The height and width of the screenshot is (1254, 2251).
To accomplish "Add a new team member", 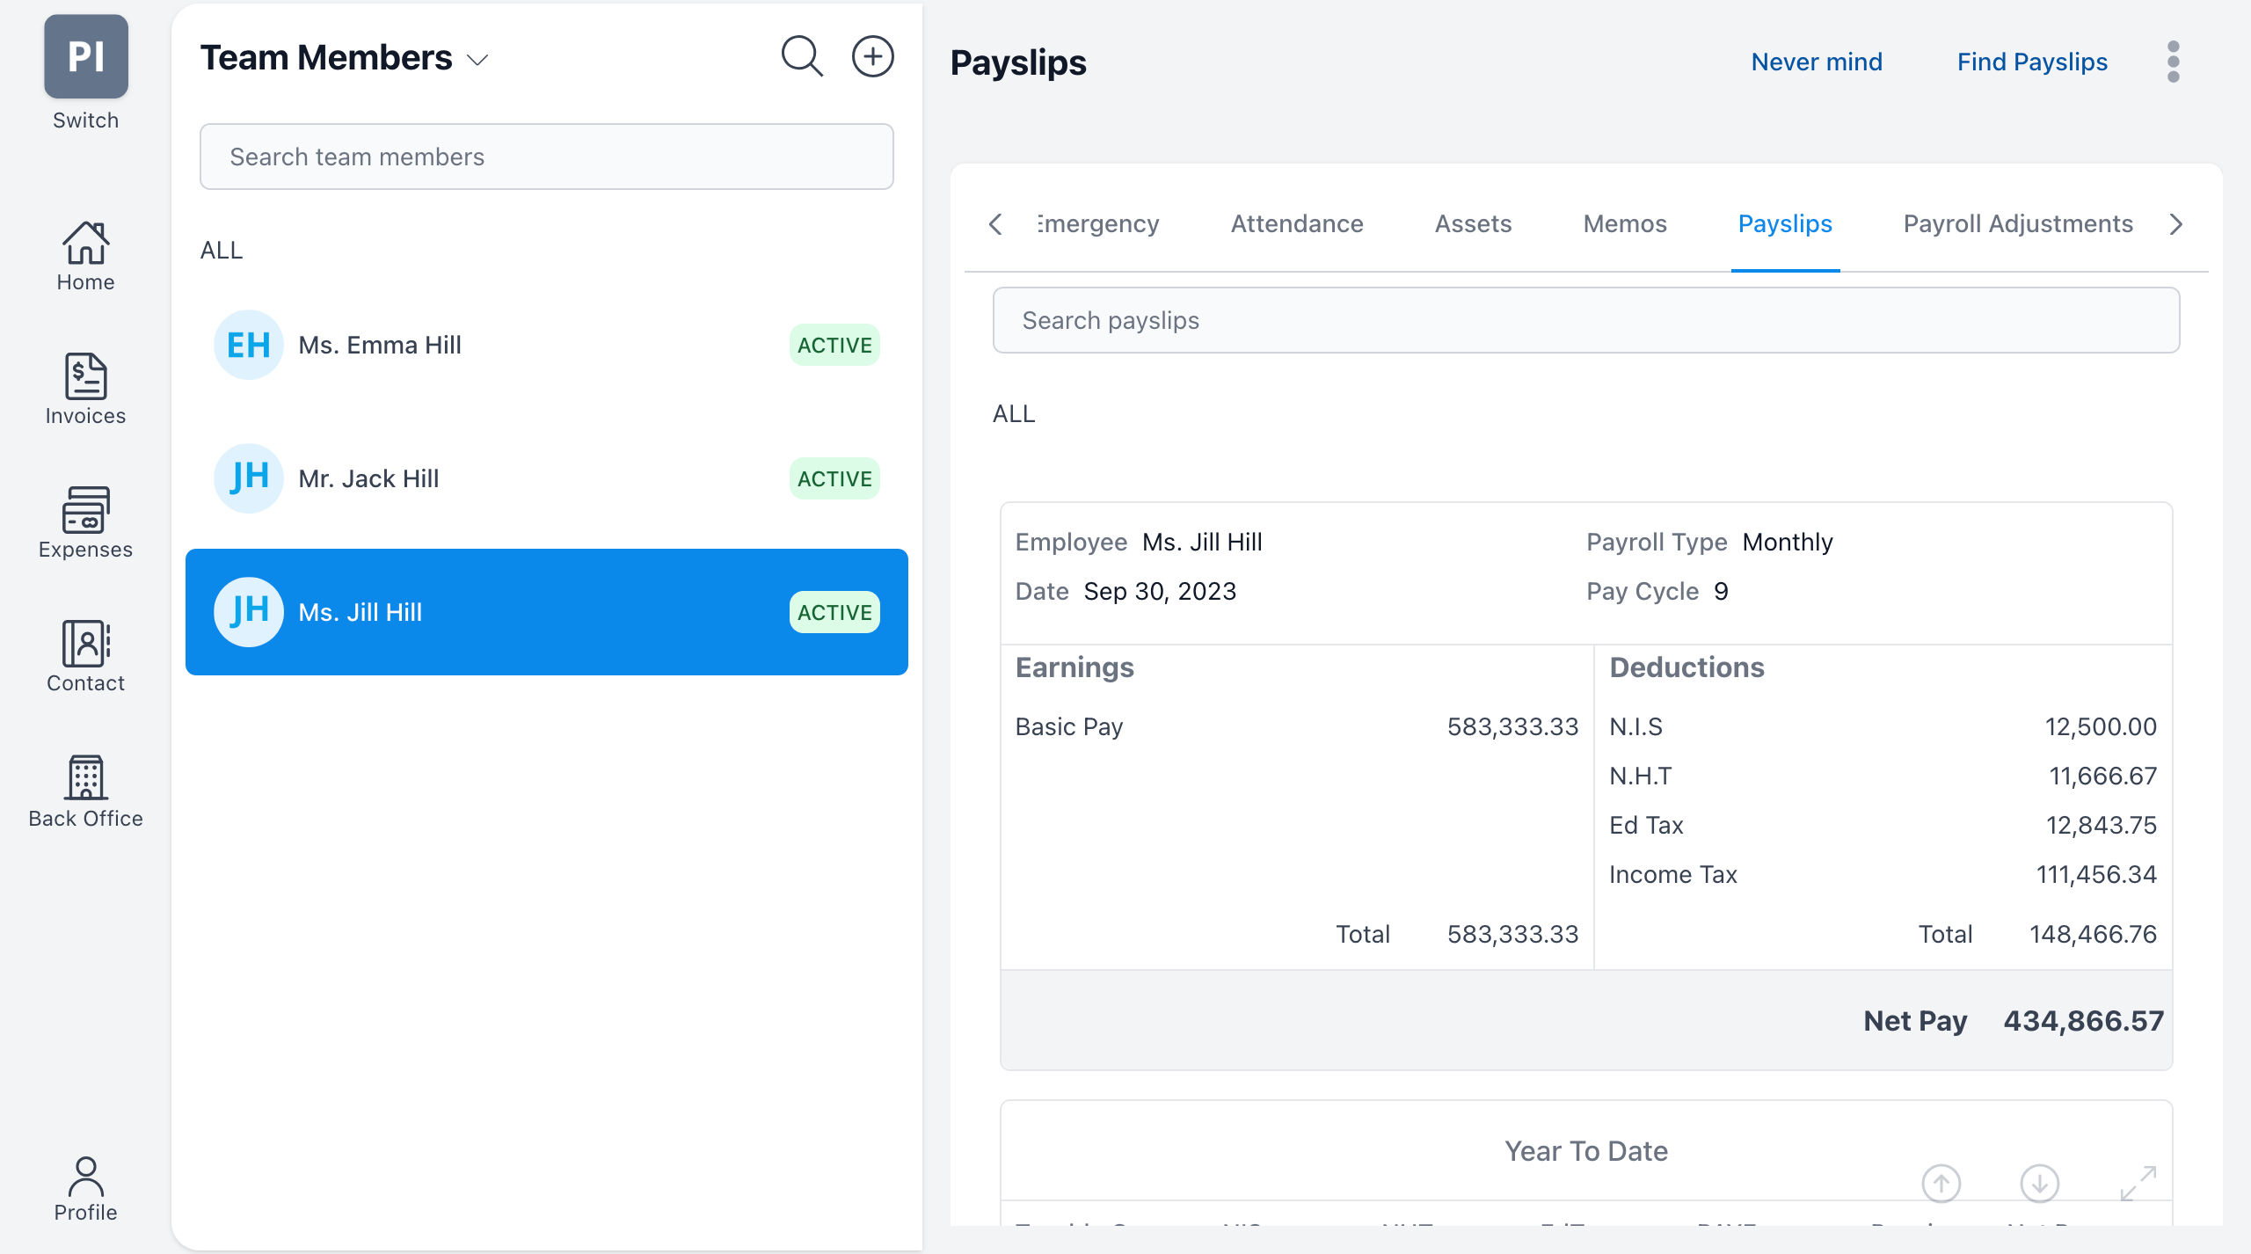I will coord(872,57).
